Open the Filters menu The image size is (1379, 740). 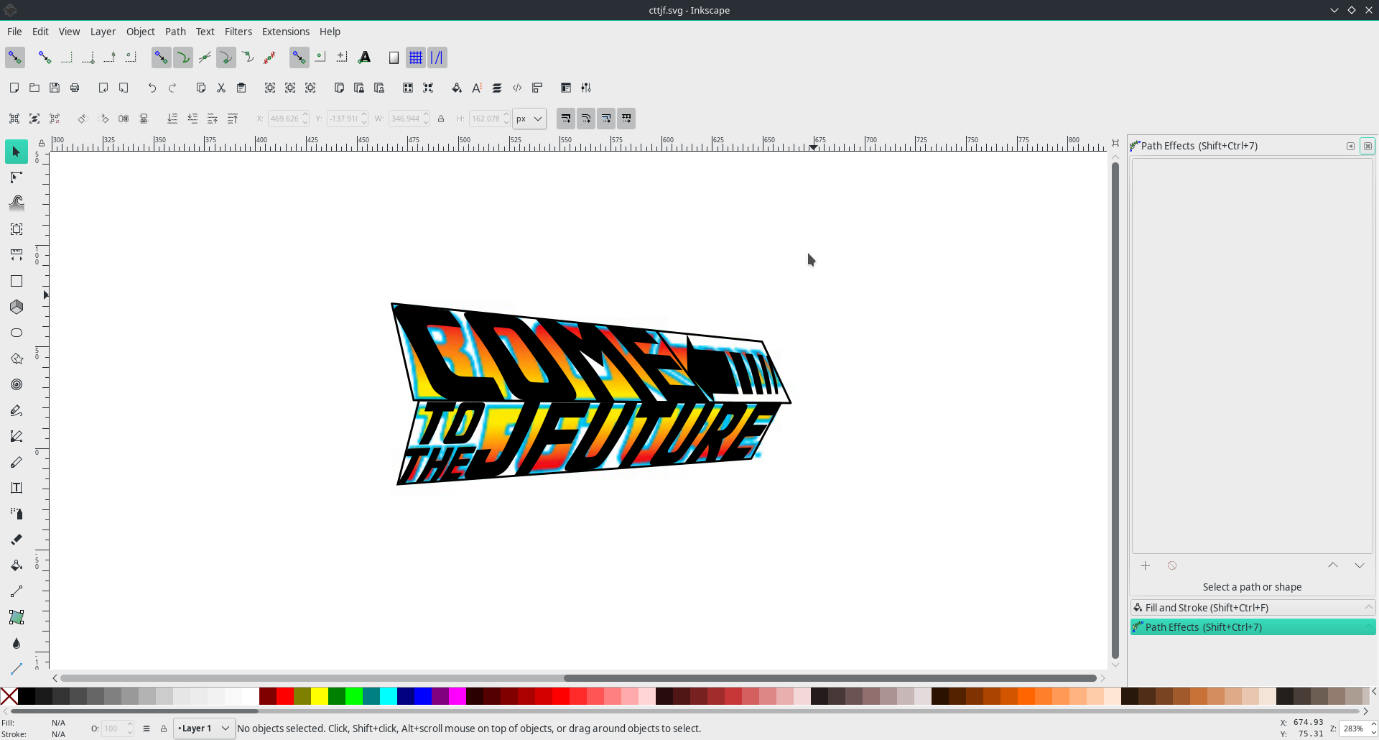pos(238,32)
